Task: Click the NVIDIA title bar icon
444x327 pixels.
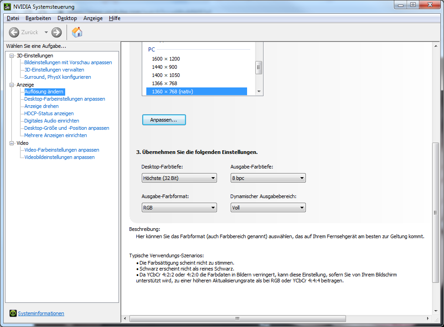Action: (7, 6)
